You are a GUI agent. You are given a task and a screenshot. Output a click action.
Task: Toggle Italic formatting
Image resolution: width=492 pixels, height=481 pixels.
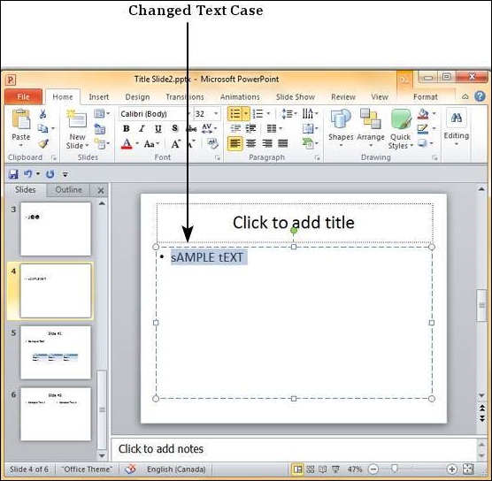point(142,128)
